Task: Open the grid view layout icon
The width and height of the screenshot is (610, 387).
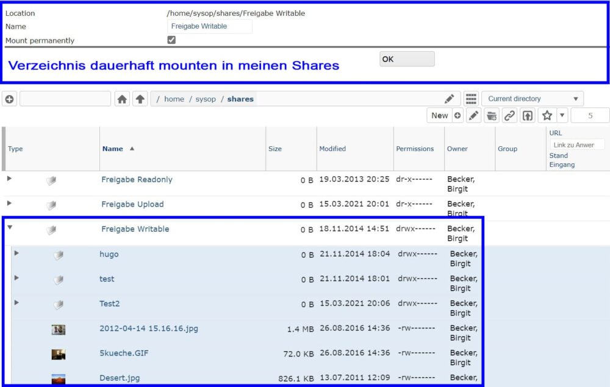Action: coord(470,99)
